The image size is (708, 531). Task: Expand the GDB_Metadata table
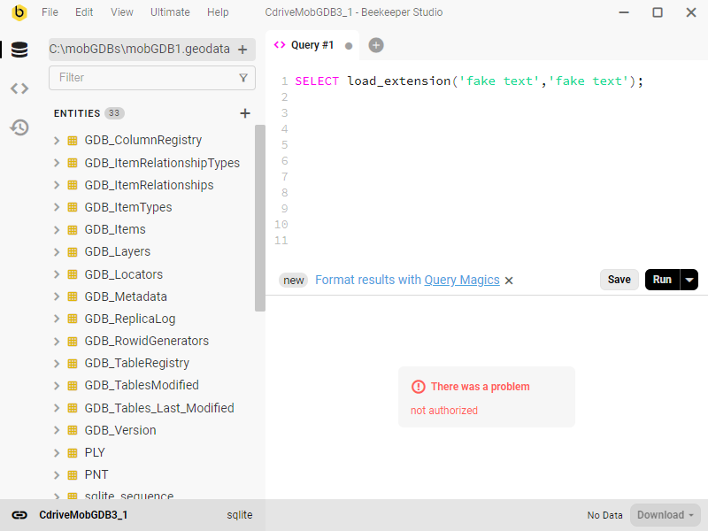(x=57, y=296)
